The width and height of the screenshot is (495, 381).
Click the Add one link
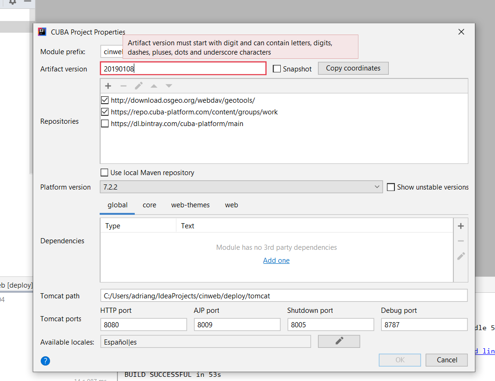tap(276, 260)
